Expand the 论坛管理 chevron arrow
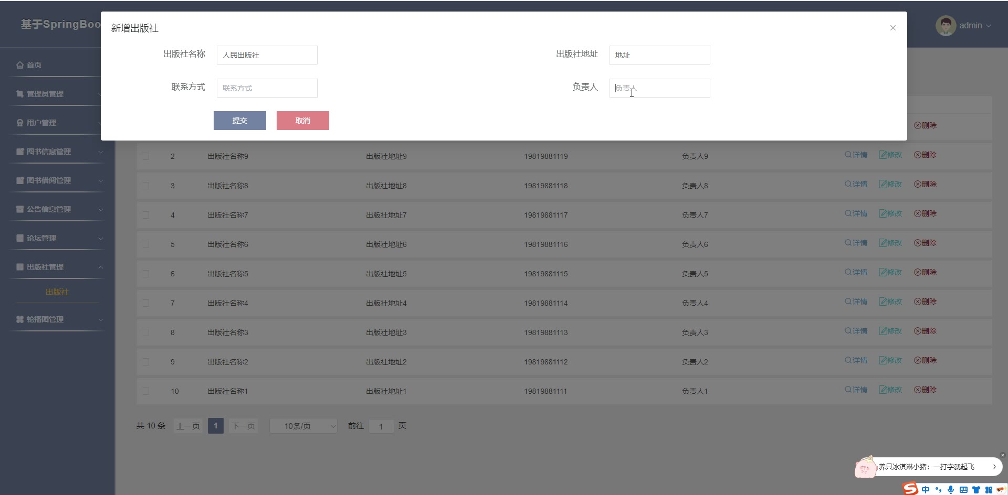Viewport: 1008px width, 495px height. tap(101, 239)
